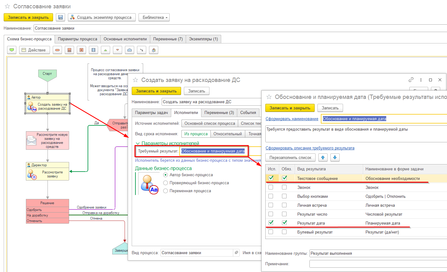Image resolution: width=447 pixels, height=272 pixels.
Task: Click the Наименование группы field
Action: (378, 254)
